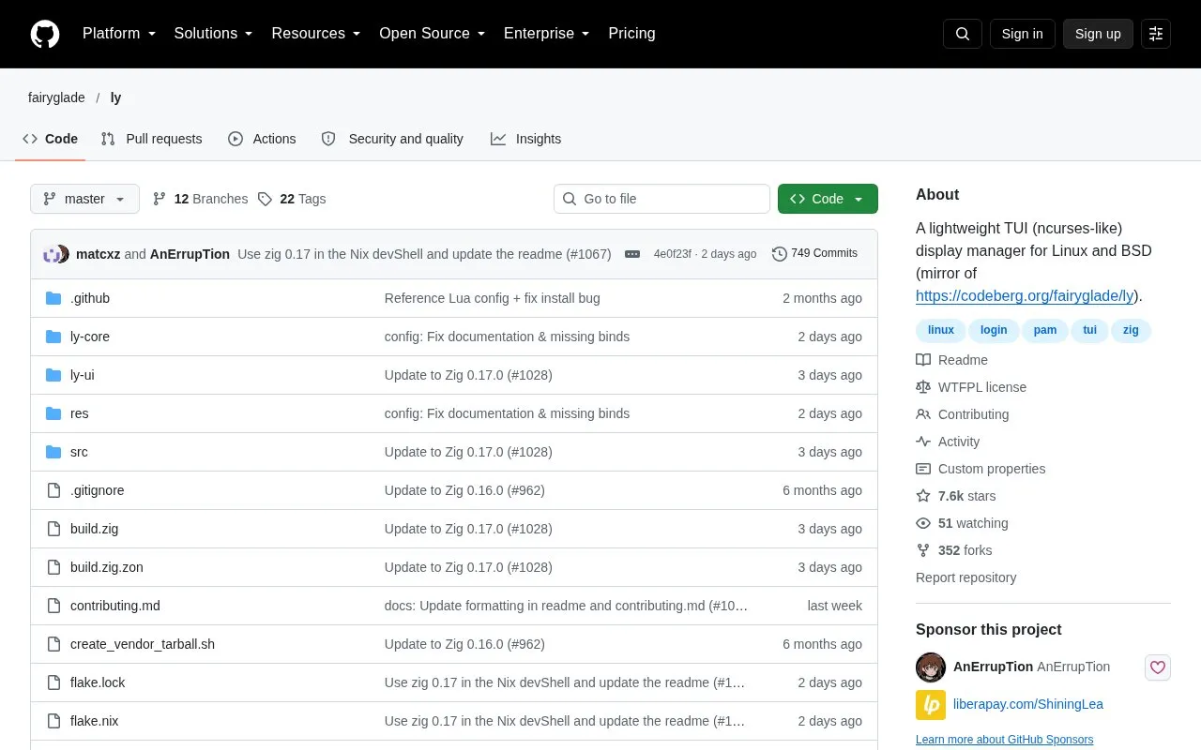Click the eye icon beside 51 watching
1201x750 pixels.
923,523
